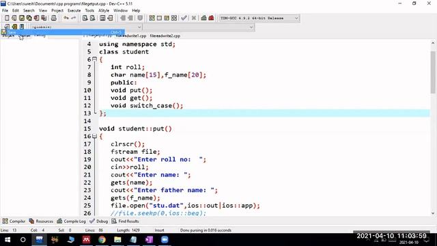The height and width of the screenshot is (246, 437).
Task: Click the Go to Function toolbar icon
Action: [x=102, y=18]
